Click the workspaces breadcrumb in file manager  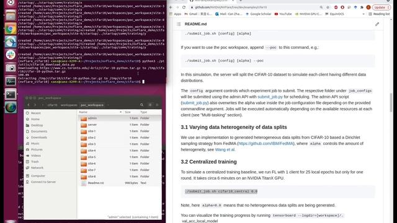(x=69, y=105)
